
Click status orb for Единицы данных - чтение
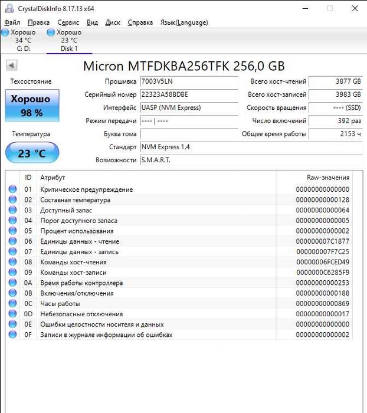coord(12,241)
